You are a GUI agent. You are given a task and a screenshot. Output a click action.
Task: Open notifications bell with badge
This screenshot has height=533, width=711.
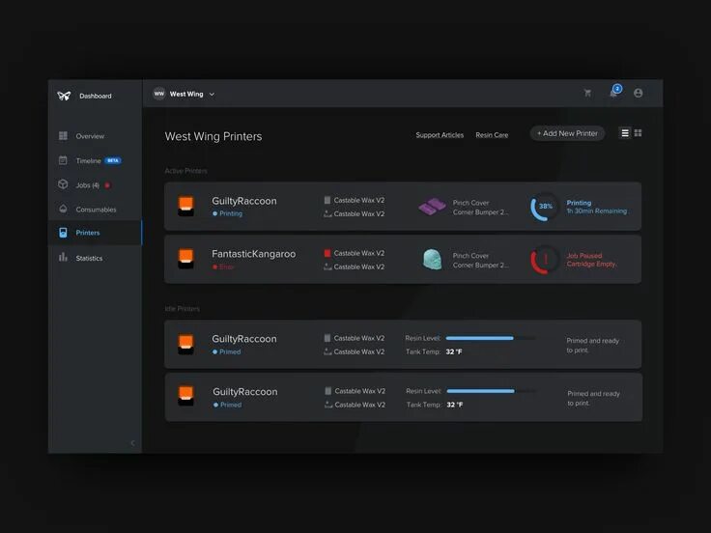click(x=614, y=91)
